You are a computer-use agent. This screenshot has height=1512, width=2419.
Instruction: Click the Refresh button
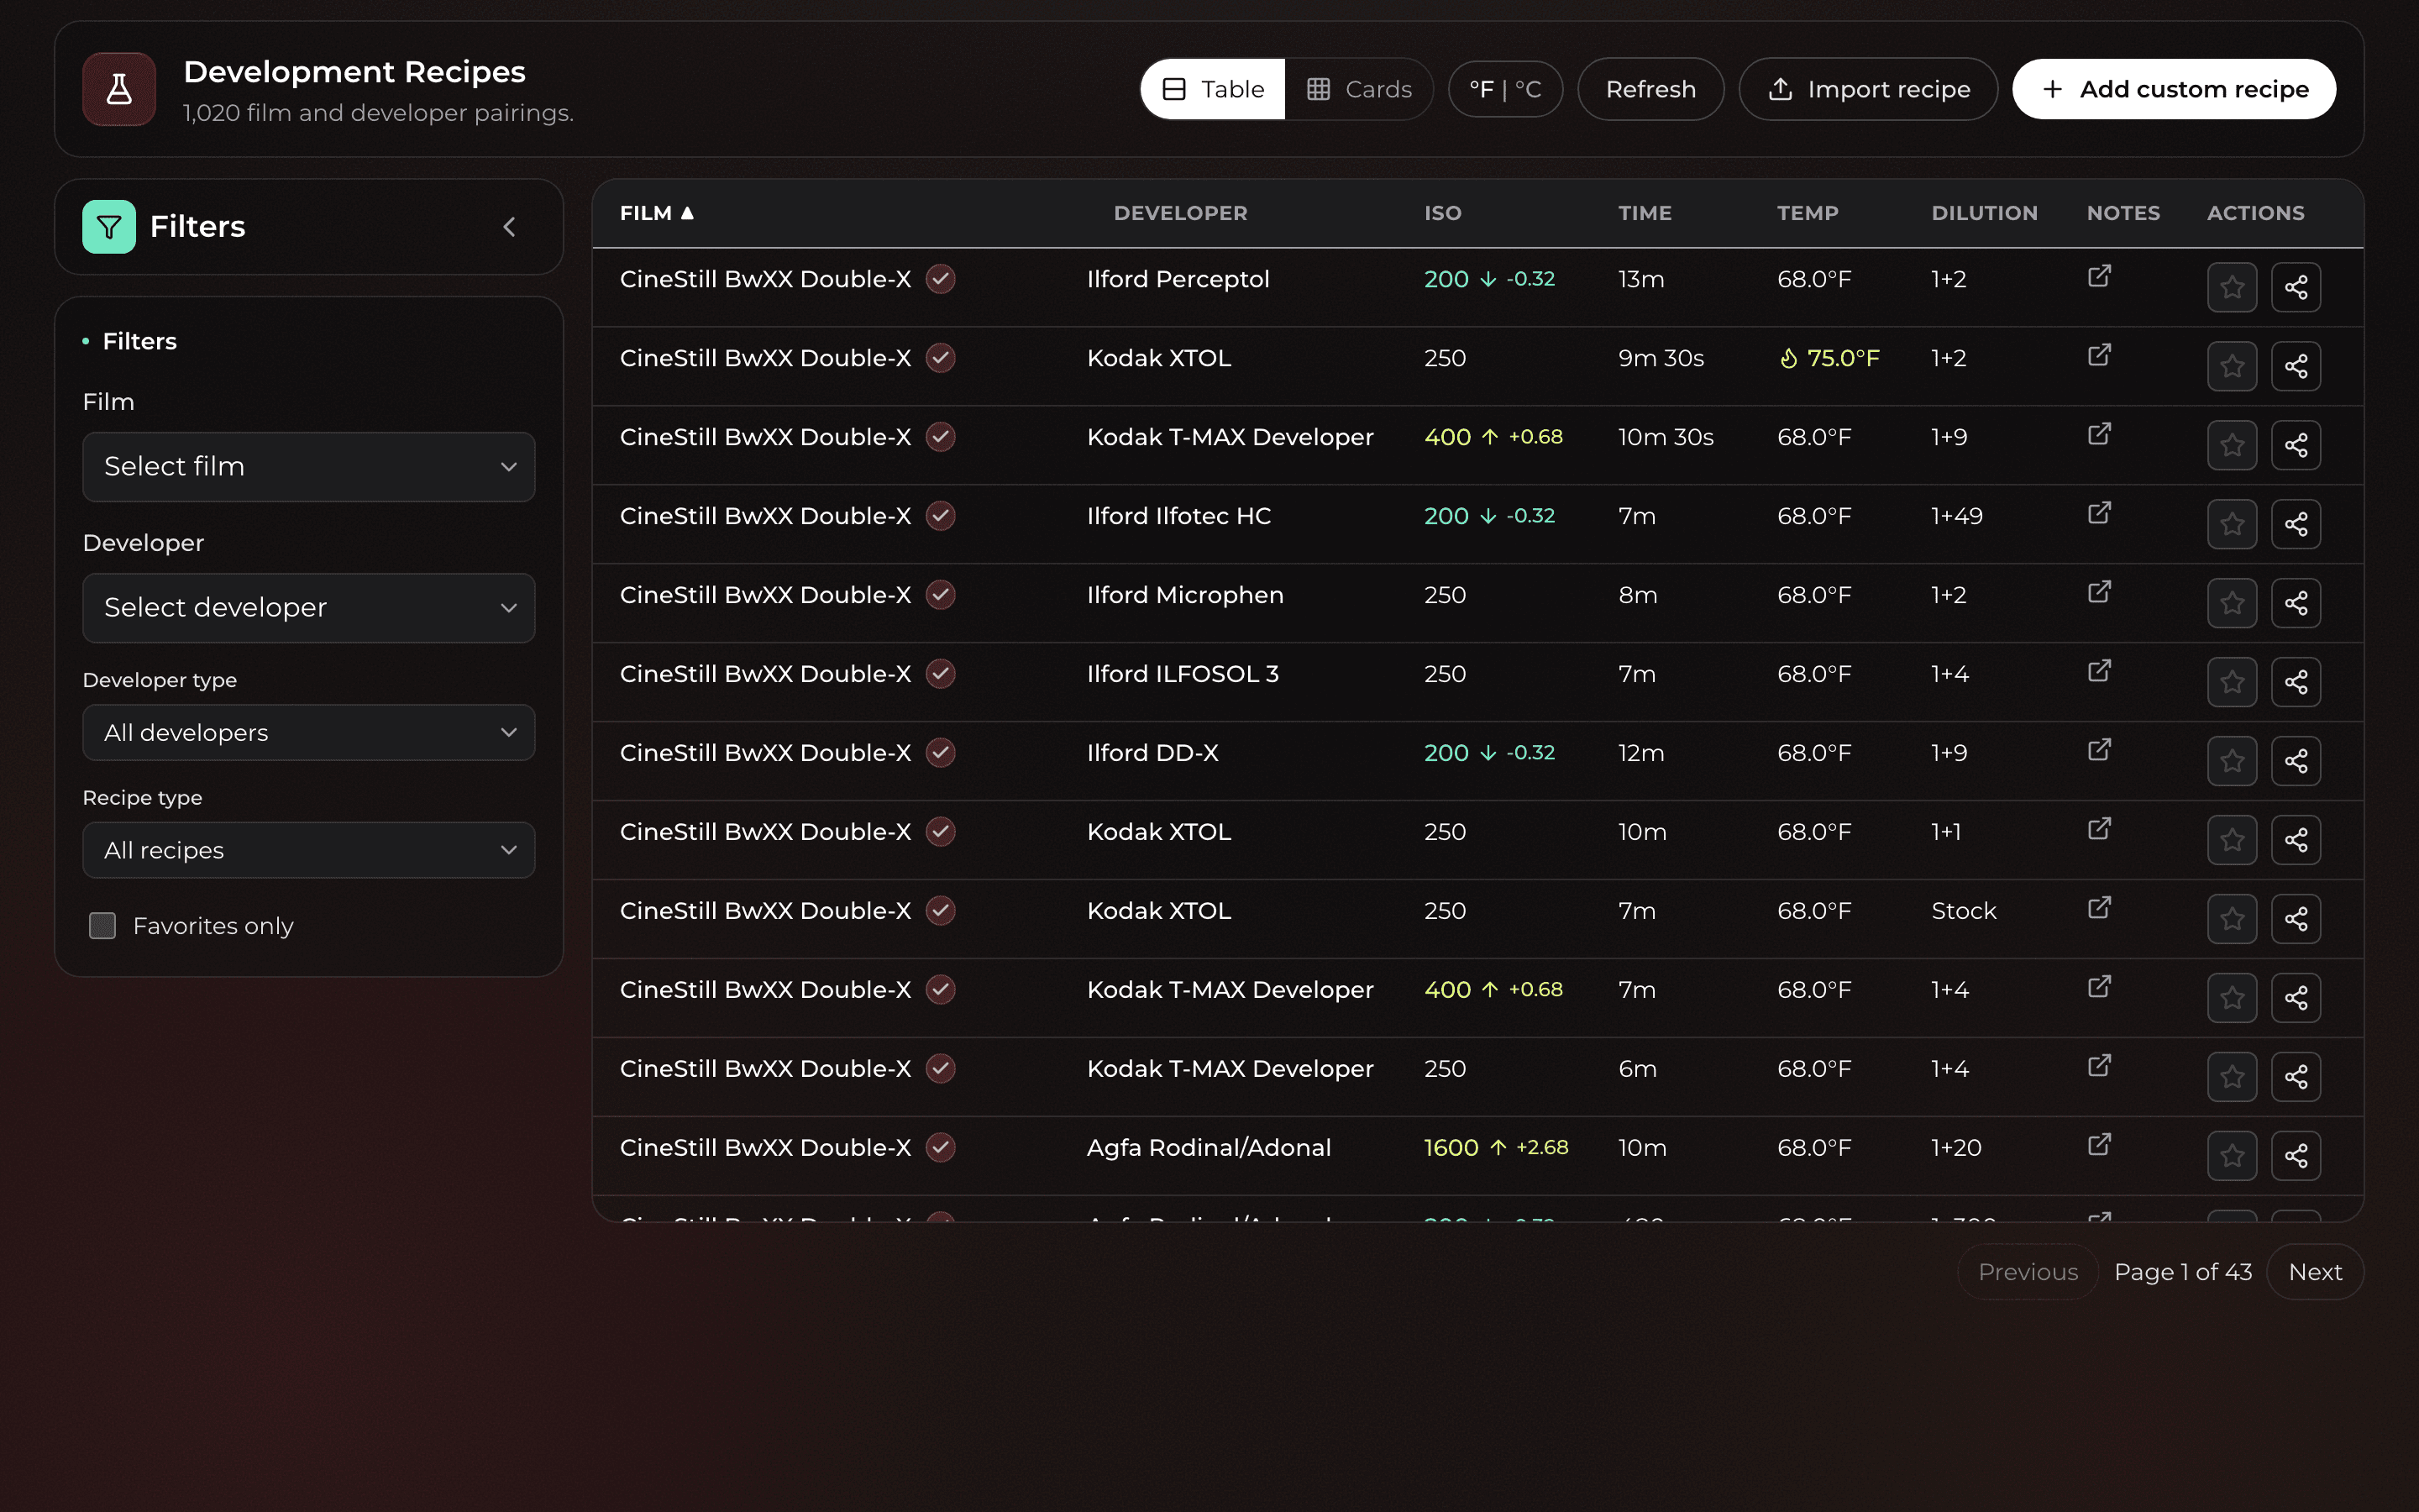pyautogui.click(x=1650, y=89)
